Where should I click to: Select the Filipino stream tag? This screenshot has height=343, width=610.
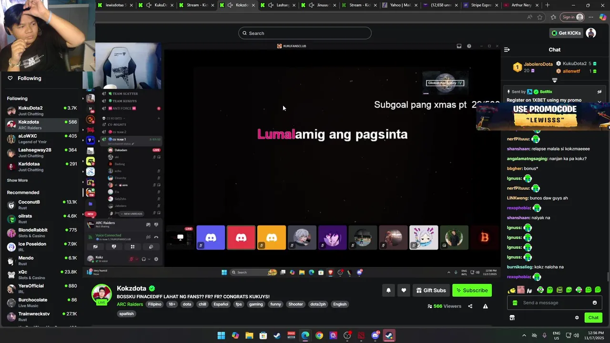pyautogui.click(x=154, y=304)
